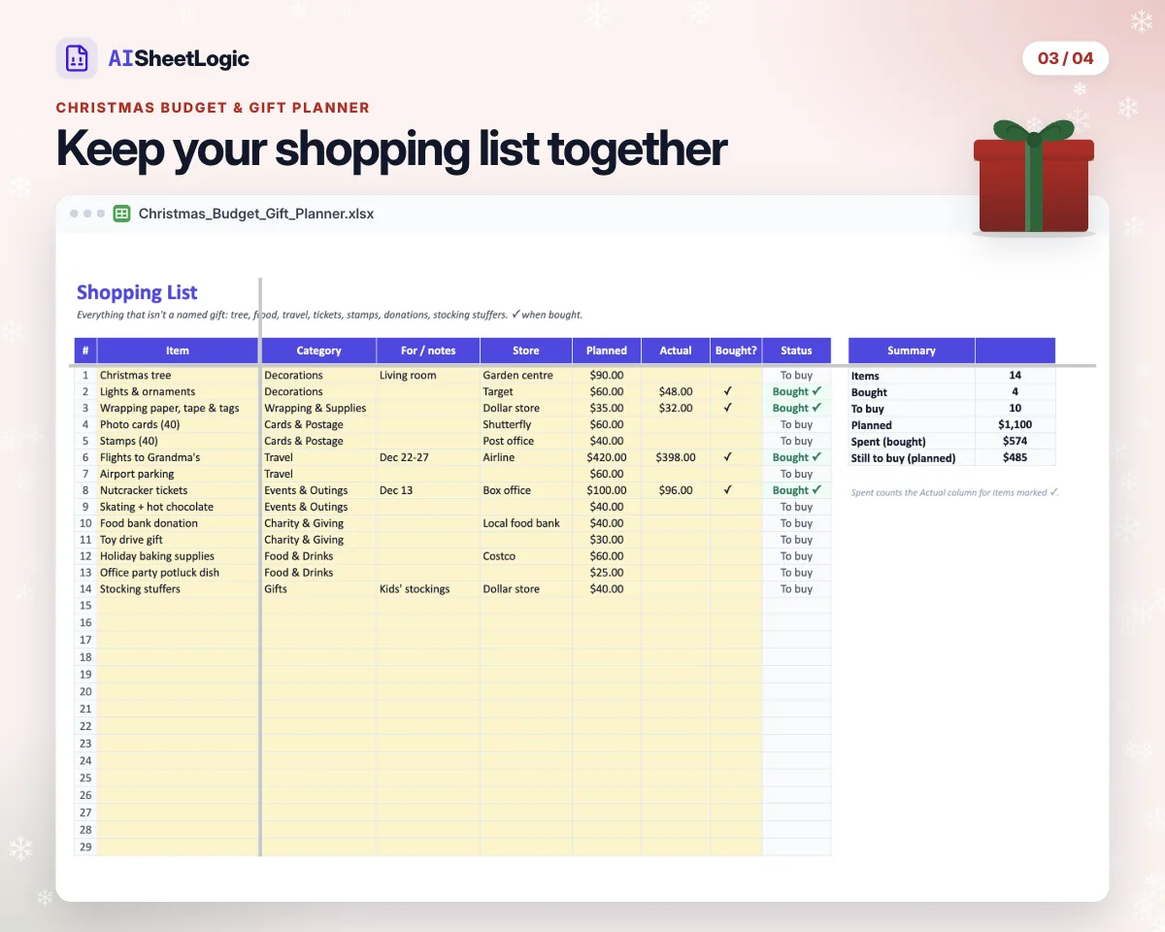Click the $485 Still to buy value
This screenshot has height=932, width=1165.
pyautogui.click(x=1015, y=457)
